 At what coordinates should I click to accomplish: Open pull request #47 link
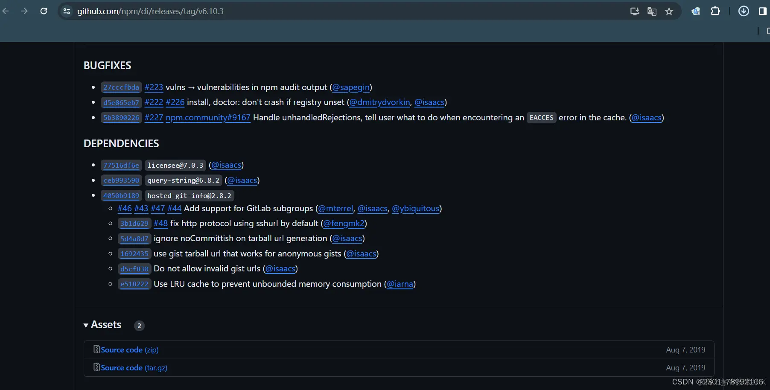click(x=158, y=209)
